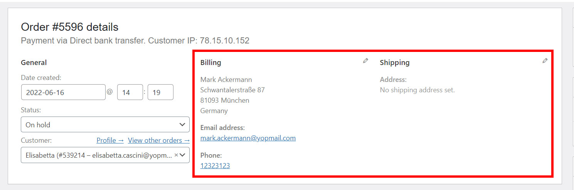Click the No shipping address set text
Viewport: 574px width, 190px height.
point(417,90)
